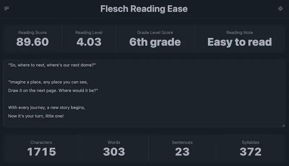Select the Sentences 23 stat card
The height and width of the screenshot is (166, 289).
coord(182,148)
